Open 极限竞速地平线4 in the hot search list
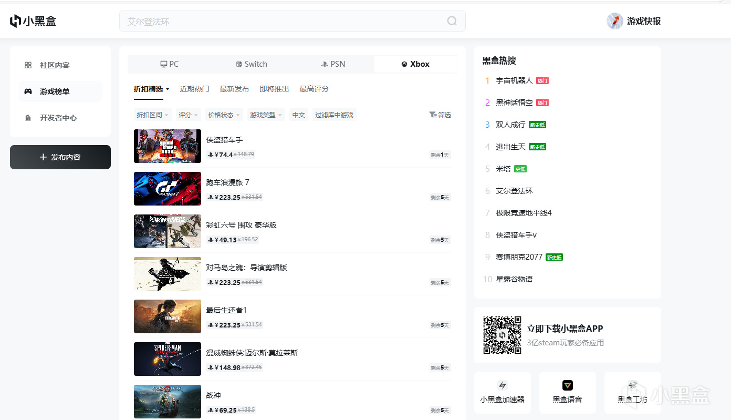This screenshot has width=731, height=420. [x=524, y=213]
